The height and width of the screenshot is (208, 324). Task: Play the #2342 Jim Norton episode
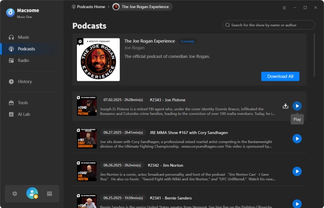[297, 172]
